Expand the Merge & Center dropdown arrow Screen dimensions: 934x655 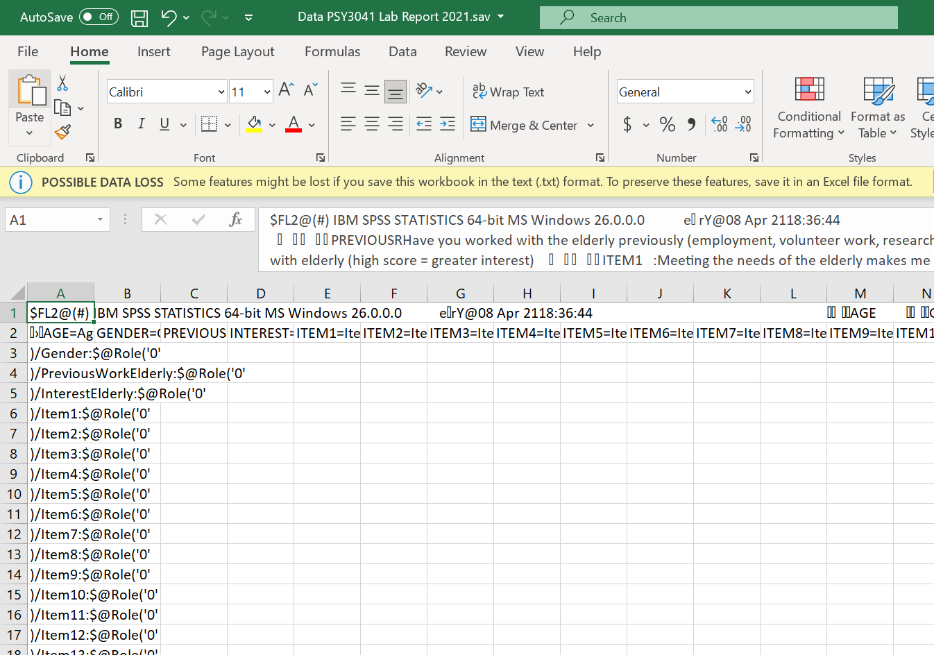[x=591, y=125]
